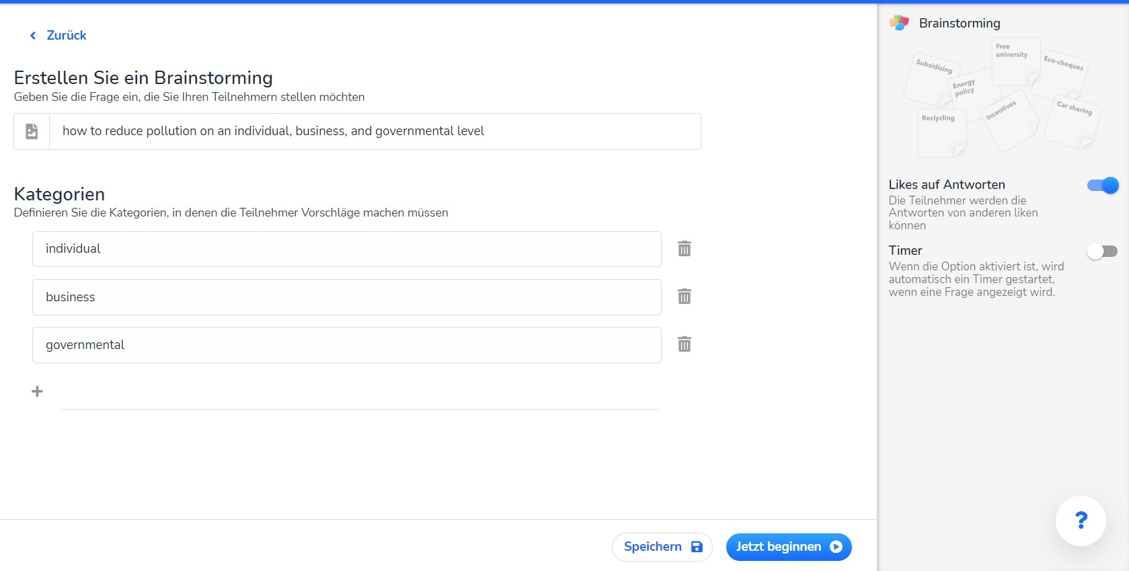
Task: Delete the governmental category with trash icon
Action: 684,344
